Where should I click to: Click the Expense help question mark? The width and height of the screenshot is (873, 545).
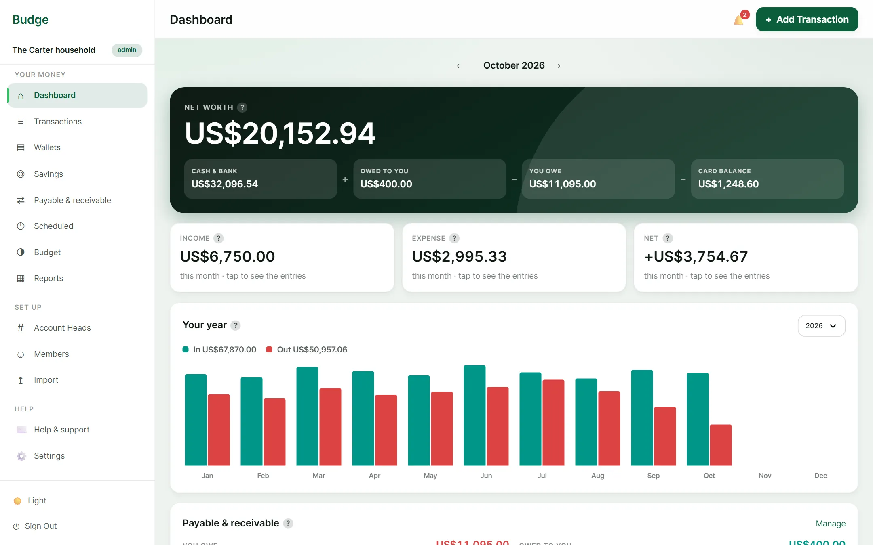point(454,238)
